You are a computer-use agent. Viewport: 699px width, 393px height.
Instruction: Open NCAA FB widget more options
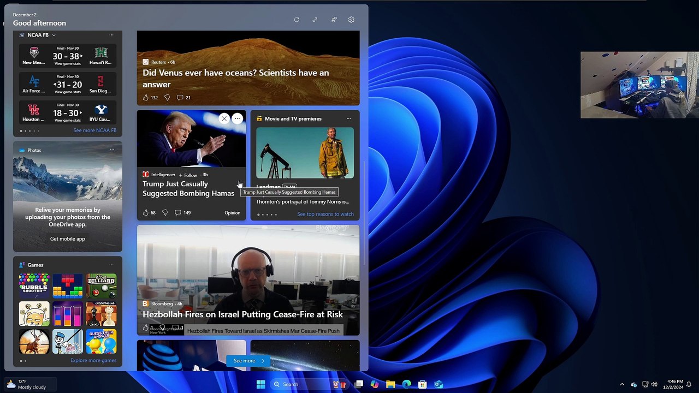(x=111, y=35)
